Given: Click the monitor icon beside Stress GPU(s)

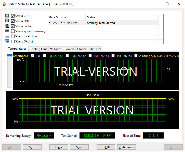Looking at the screenshot, I should click(7, 41).
